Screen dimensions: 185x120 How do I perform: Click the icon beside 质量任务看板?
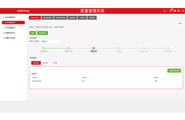(x=4, y=38)
